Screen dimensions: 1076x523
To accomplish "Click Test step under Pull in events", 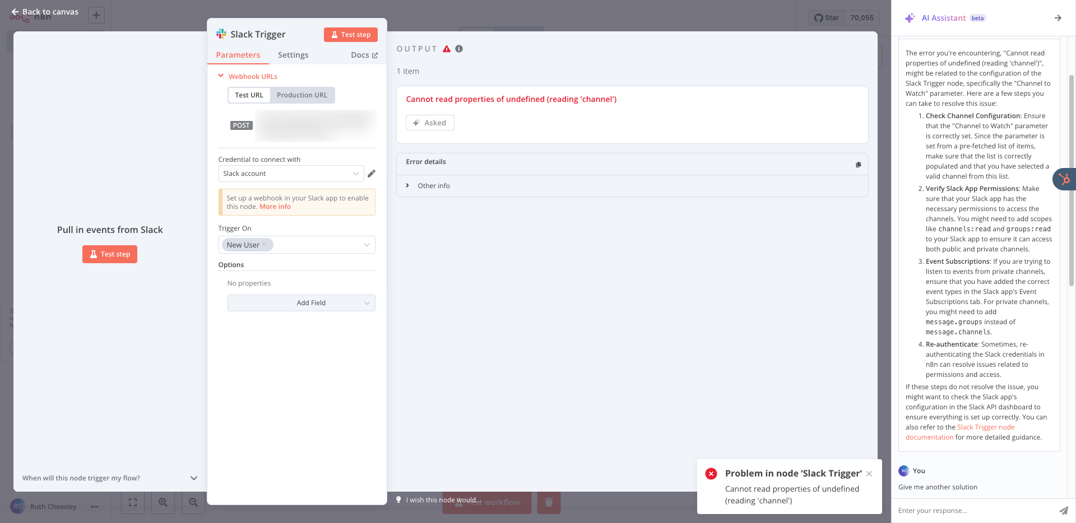I will [x=110, y=254].
